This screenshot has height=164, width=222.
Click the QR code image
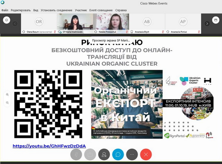[48, 104]
